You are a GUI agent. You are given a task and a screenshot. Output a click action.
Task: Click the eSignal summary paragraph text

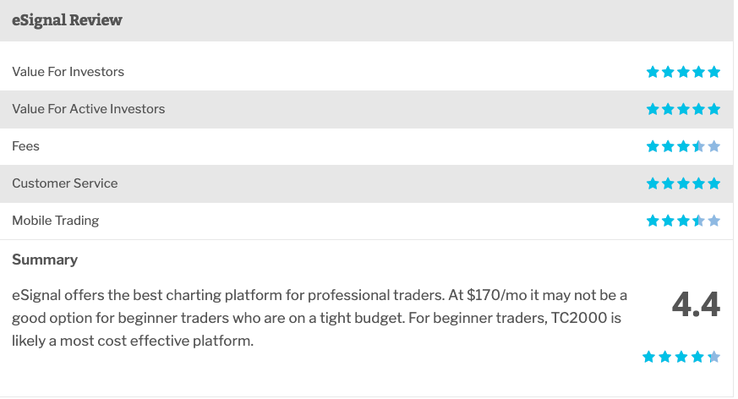coord(319,318)
